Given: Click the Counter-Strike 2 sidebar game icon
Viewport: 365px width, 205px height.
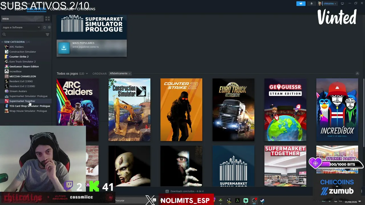Looking at the screenshot, I should (7, 57).
